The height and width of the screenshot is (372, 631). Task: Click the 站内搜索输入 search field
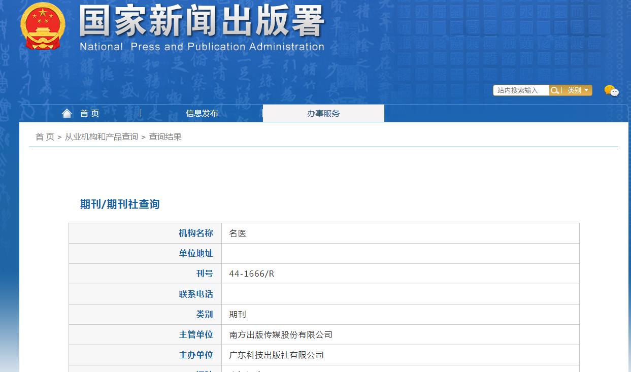[x=520, y=90]
